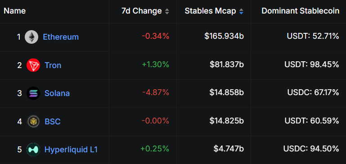
Task: Open the Hyperliquid L1 chain page
Action: [71, 150]
